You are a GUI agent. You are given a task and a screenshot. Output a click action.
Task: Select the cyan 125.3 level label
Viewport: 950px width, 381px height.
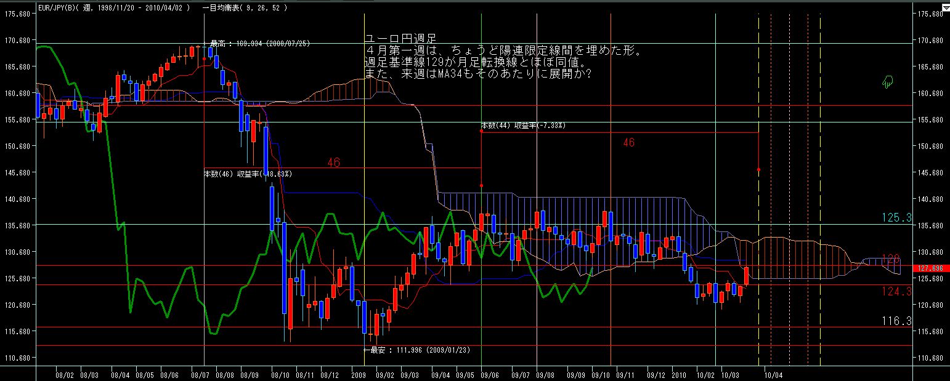pyautogui.click(x=896, y=218)
